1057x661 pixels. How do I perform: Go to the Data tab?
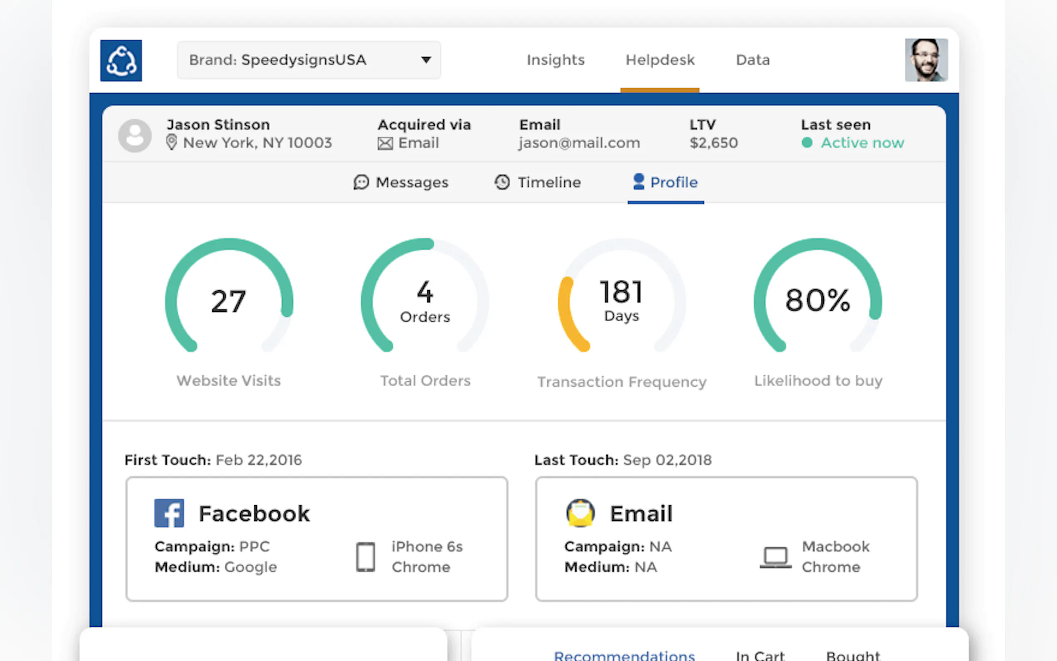752,60
